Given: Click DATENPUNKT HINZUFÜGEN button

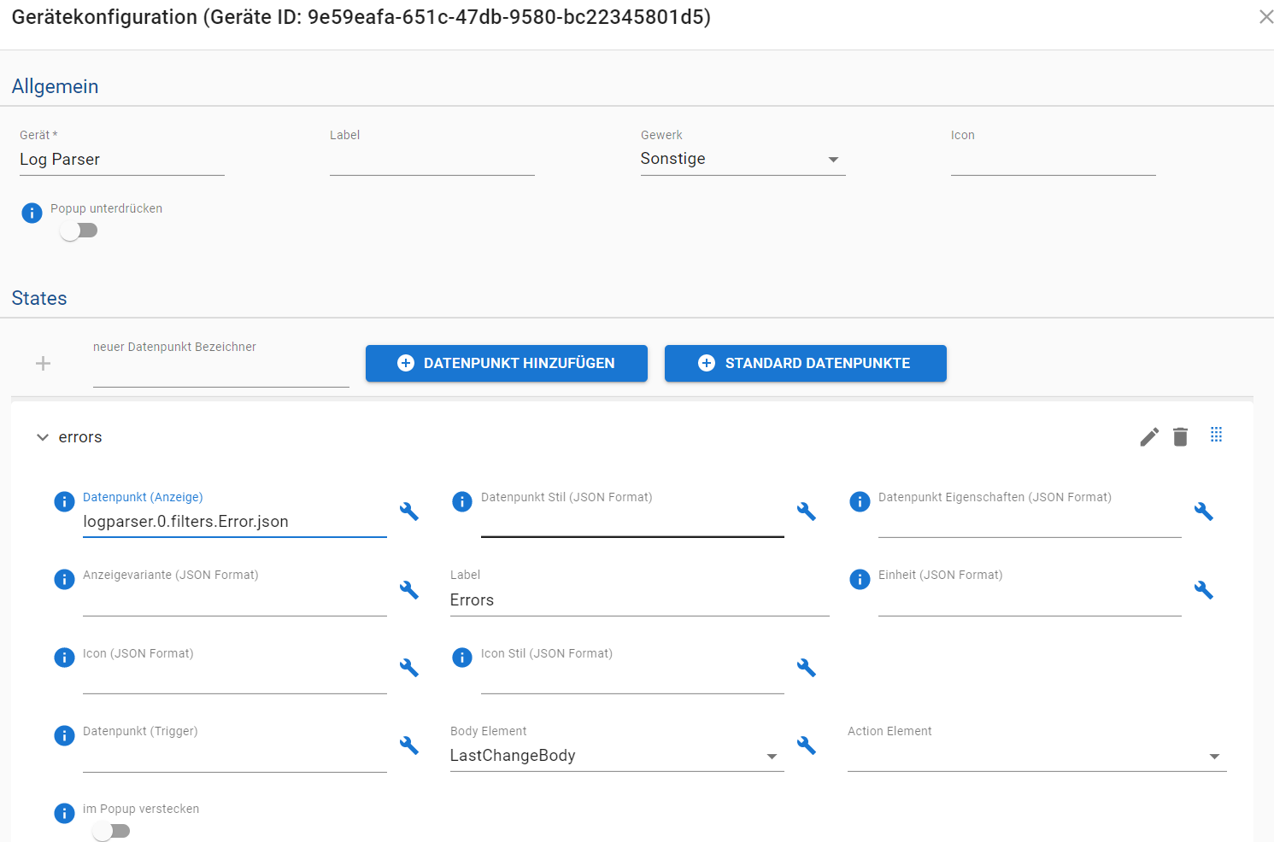Looking at the screenshot, I should [507, 364].
